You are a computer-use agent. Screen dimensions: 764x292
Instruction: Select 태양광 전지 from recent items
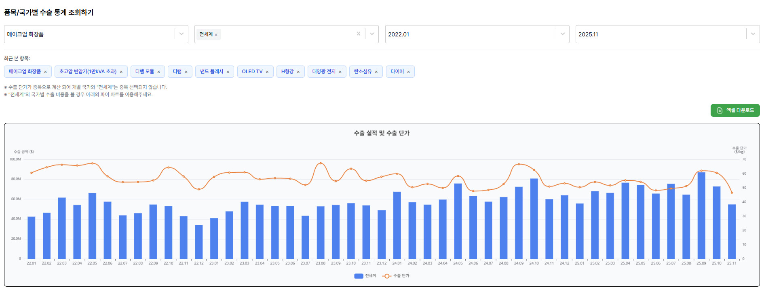click(x=323, y=72)
